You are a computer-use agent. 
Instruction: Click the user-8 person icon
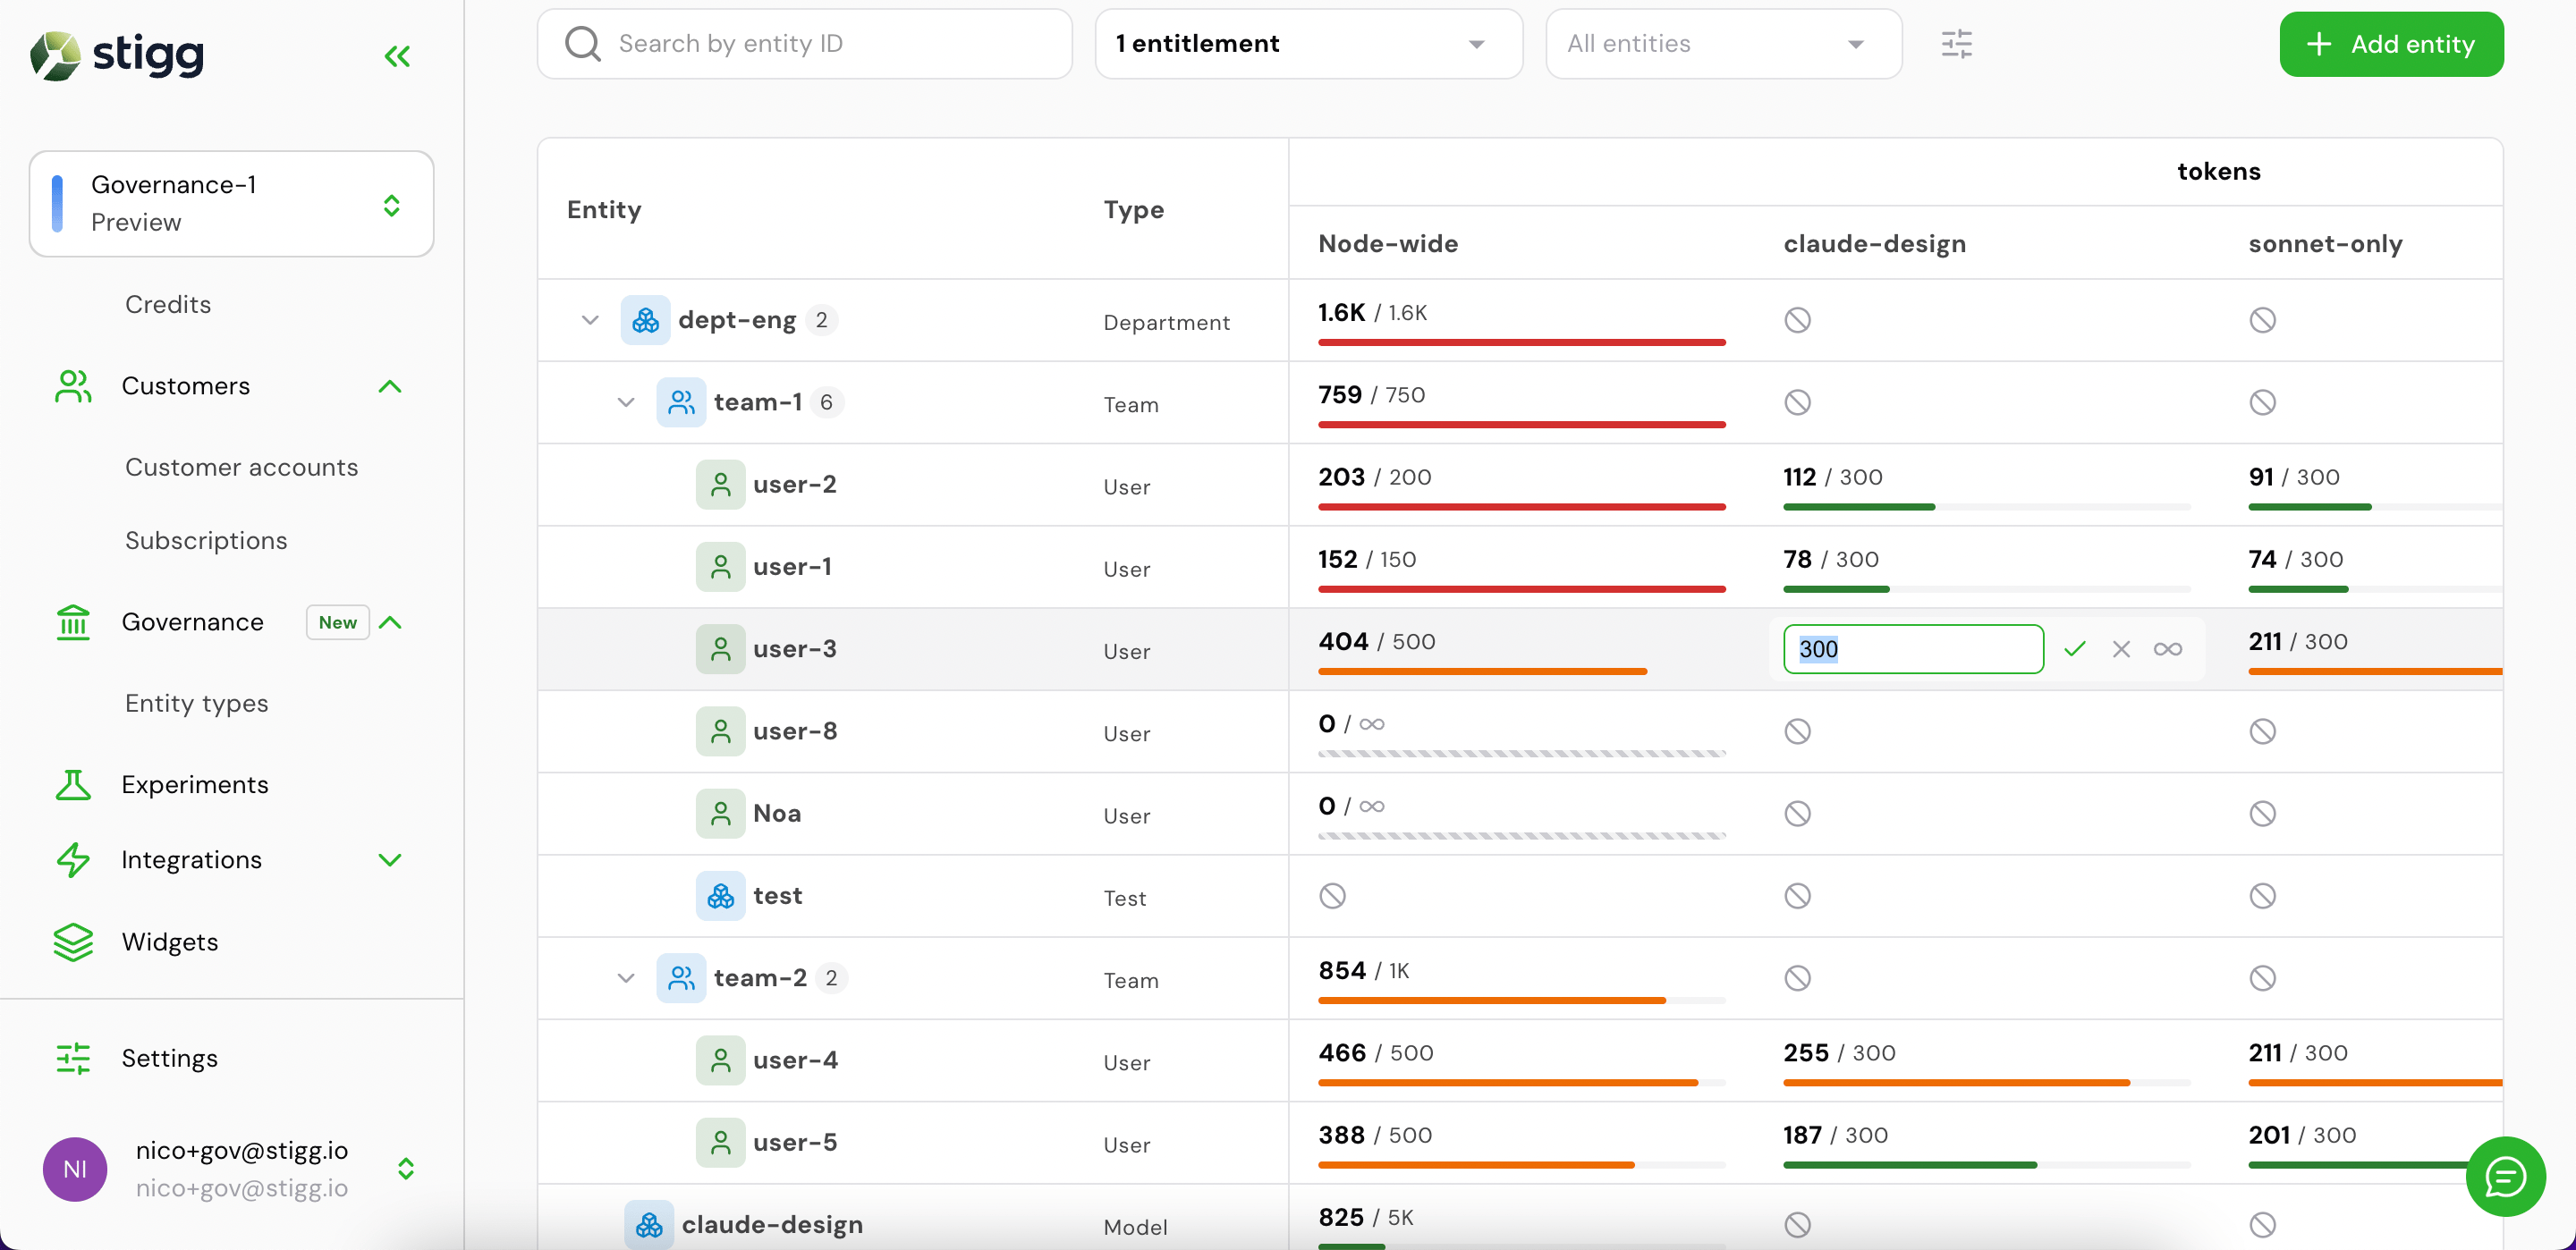[720, 731]
